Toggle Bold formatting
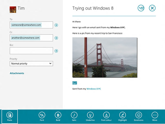 point(58,115)
